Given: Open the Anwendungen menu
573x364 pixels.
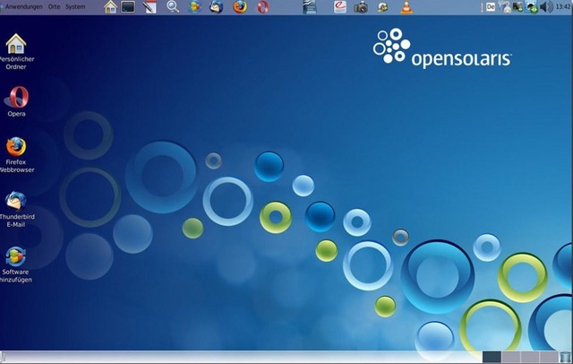Looking at the screenshot, I should [23, 6].
